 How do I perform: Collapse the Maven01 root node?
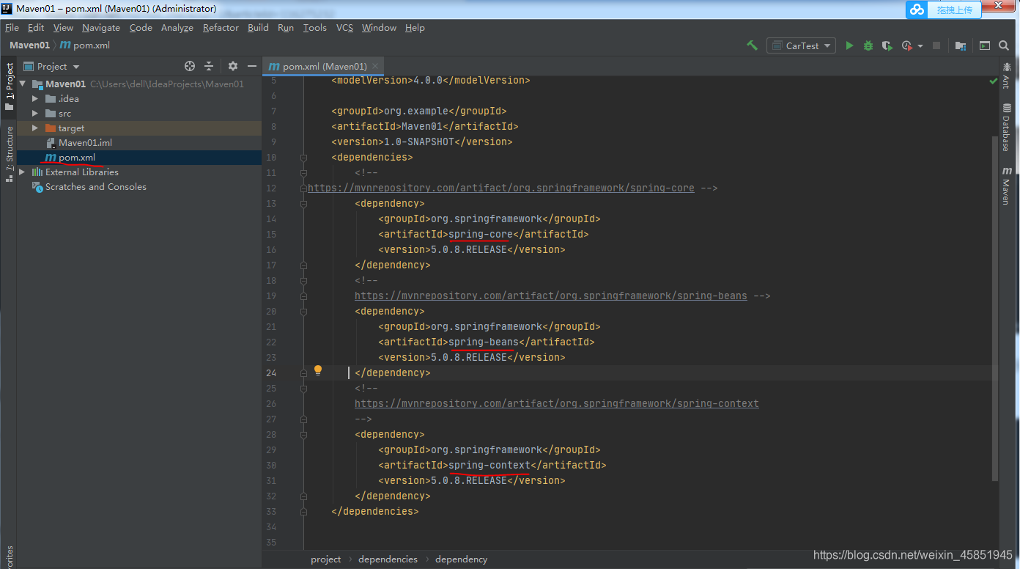23,84
